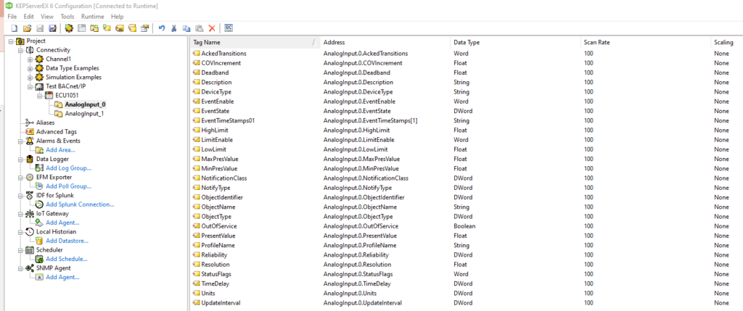The width and height of the screenshot is (743, 311).
Task: Select the Aliases tree item
Action: 46,123
